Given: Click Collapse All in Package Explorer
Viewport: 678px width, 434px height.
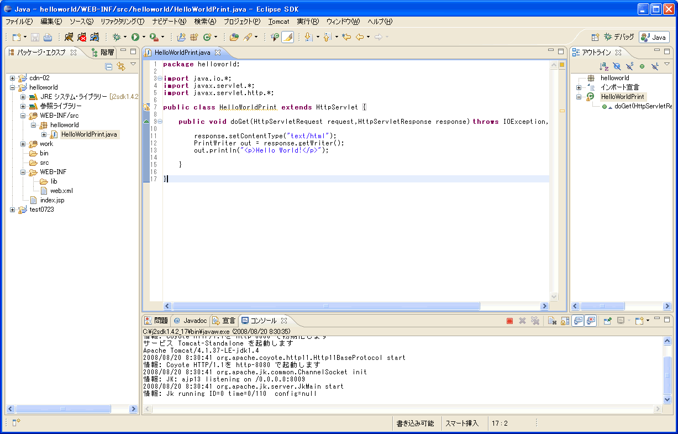Looking at the screenshot, I should (109, 66).
